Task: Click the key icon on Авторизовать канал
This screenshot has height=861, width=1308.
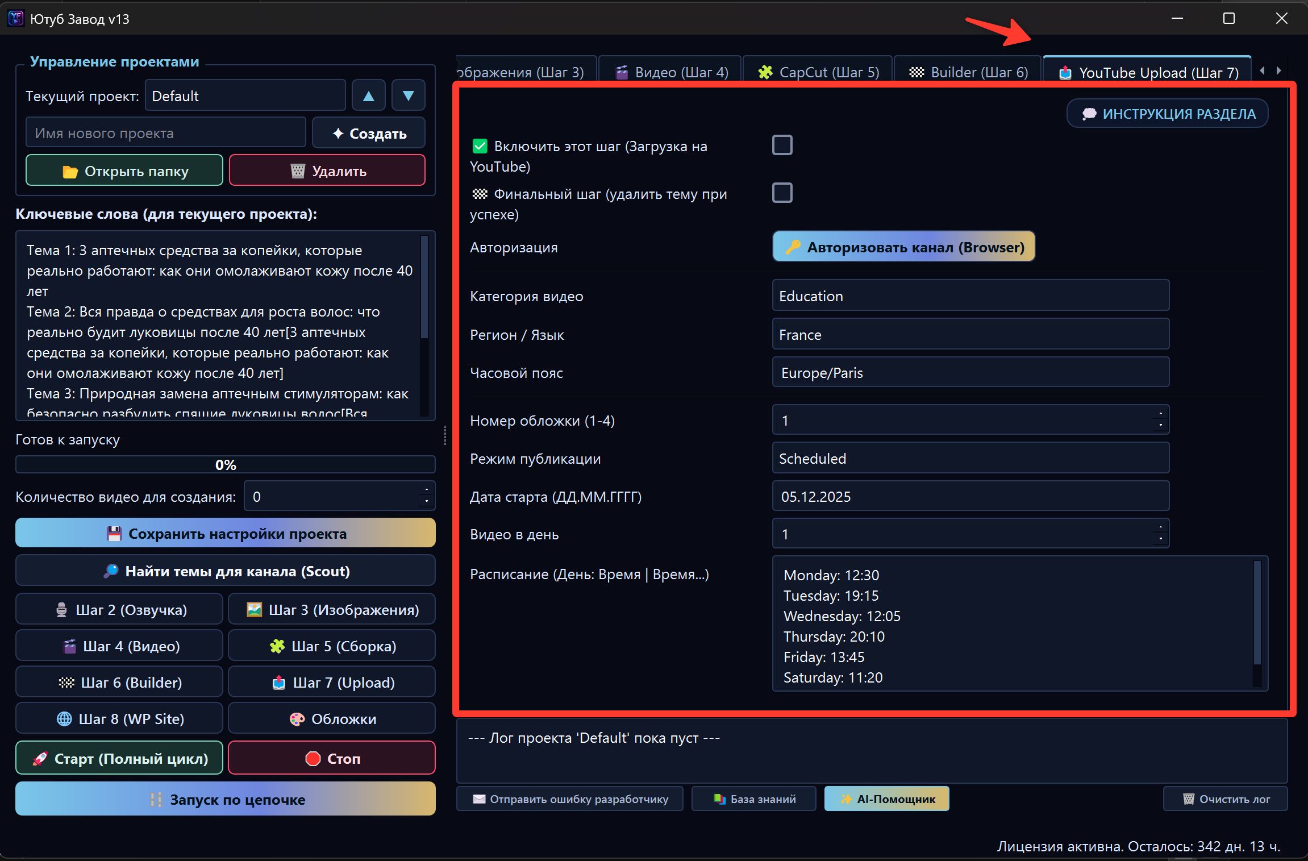Action: (x=793, y=247)
